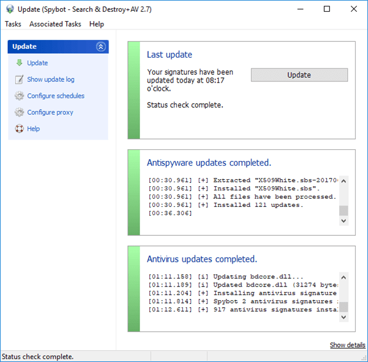The image size is (368, 362).
Task: Click the Spybot icon in the title bar
Action: coord(10,9)
